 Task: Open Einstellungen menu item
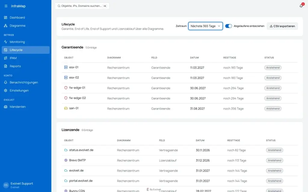26,91
